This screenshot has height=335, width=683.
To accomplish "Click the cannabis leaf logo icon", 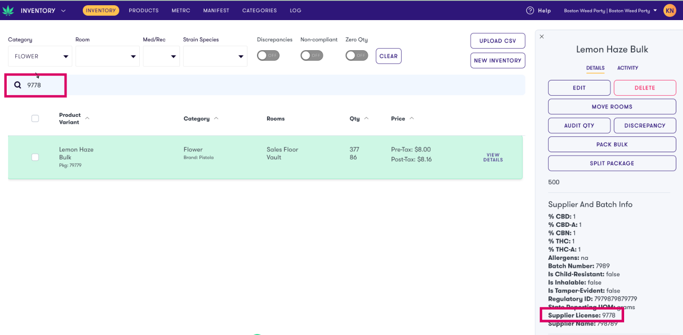I will pos(8,11).
